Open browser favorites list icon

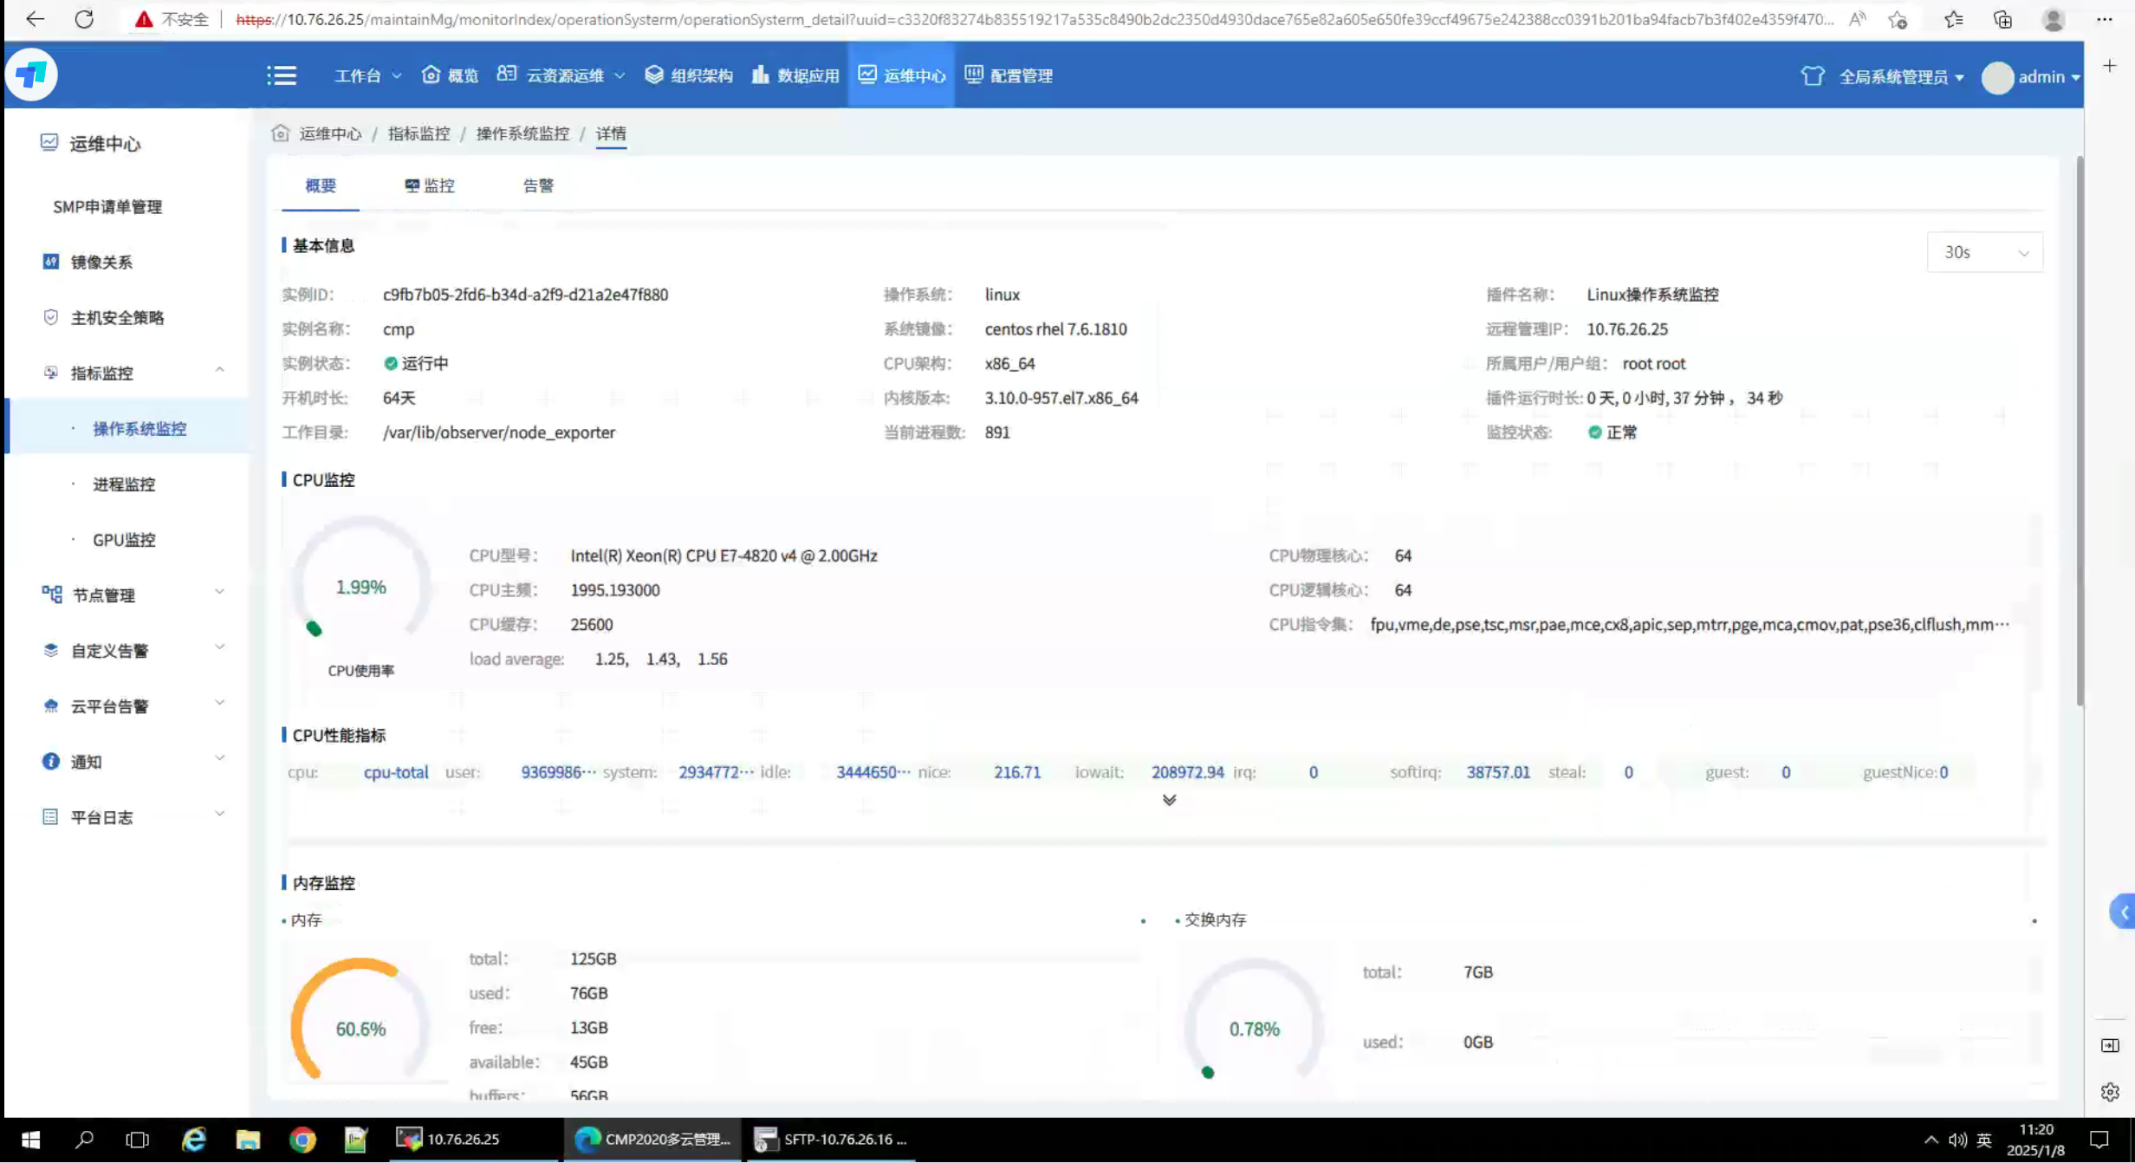(1953, 19)
